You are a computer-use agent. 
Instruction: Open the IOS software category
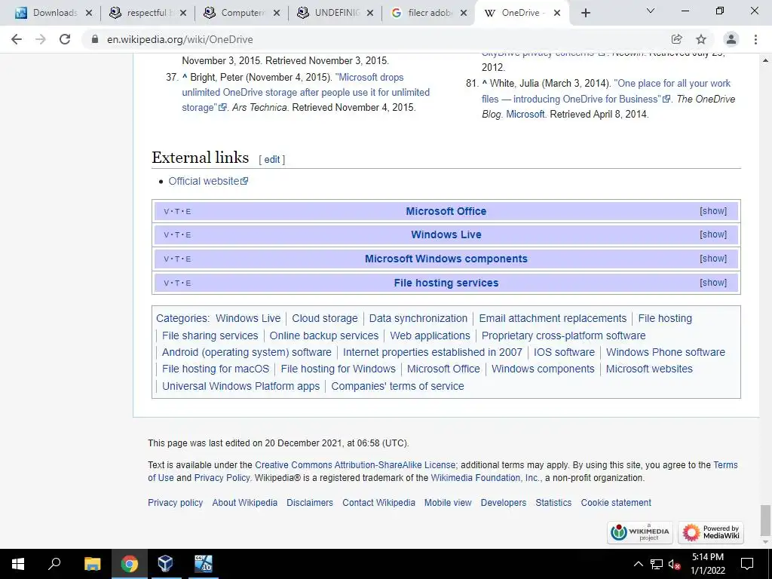click(x=564, y=353)
